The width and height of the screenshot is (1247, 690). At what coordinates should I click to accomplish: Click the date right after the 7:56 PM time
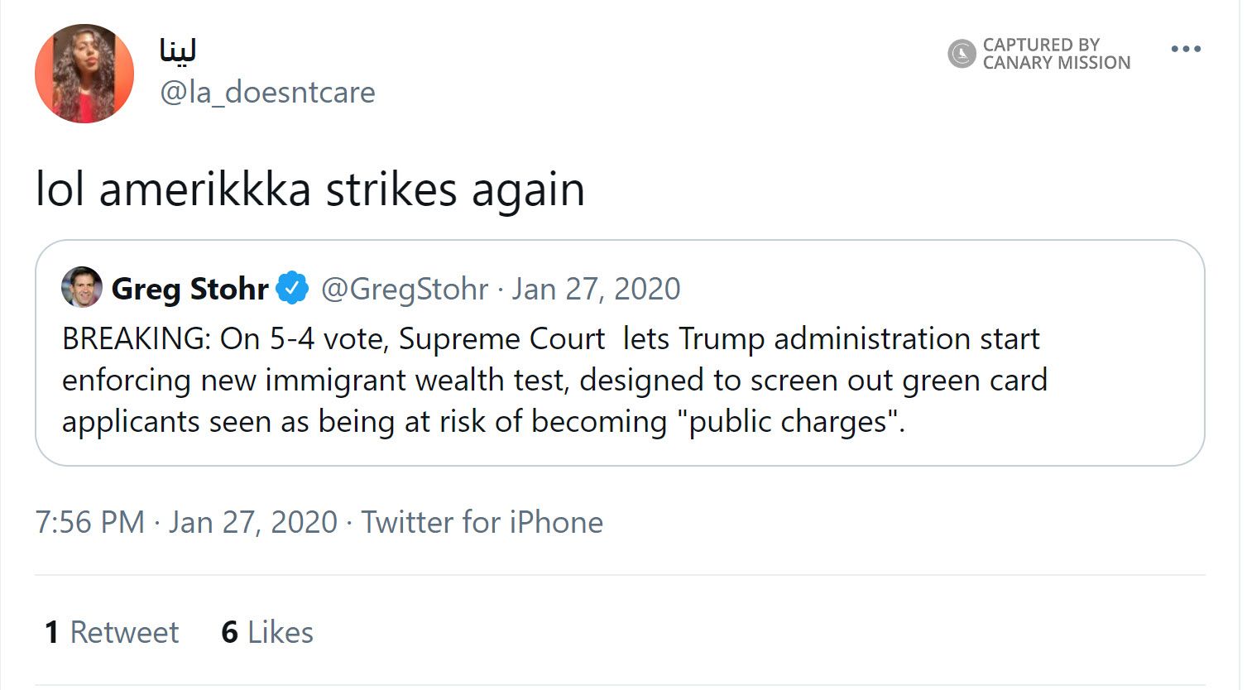tap(253, 522)
